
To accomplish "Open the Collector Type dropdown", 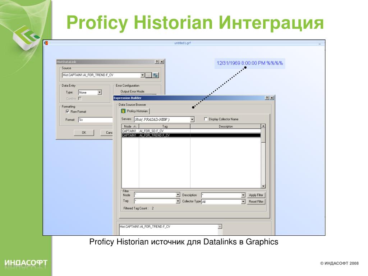I will click(243, 202).
